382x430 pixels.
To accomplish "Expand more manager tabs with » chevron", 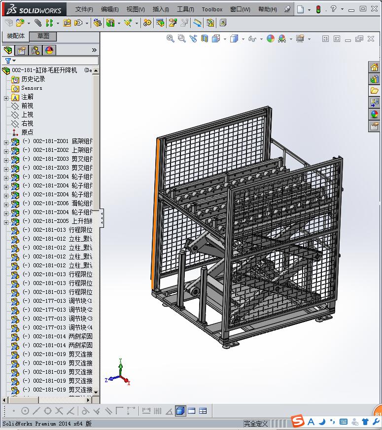I will click(x=94, y=50).
